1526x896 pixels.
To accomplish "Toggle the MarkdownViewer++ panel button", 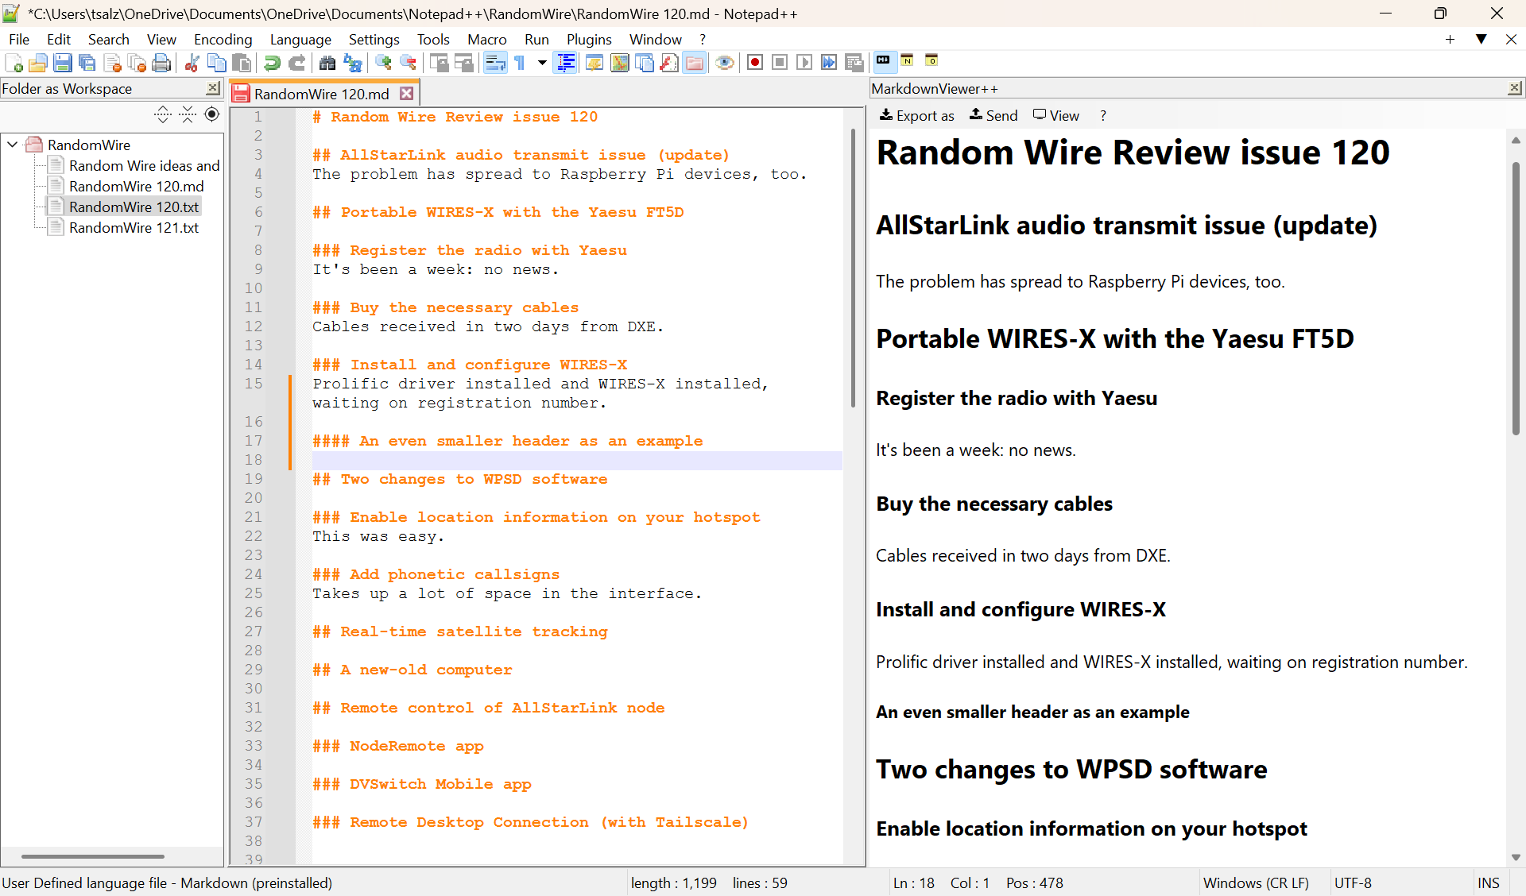I will tap(883, 61).
